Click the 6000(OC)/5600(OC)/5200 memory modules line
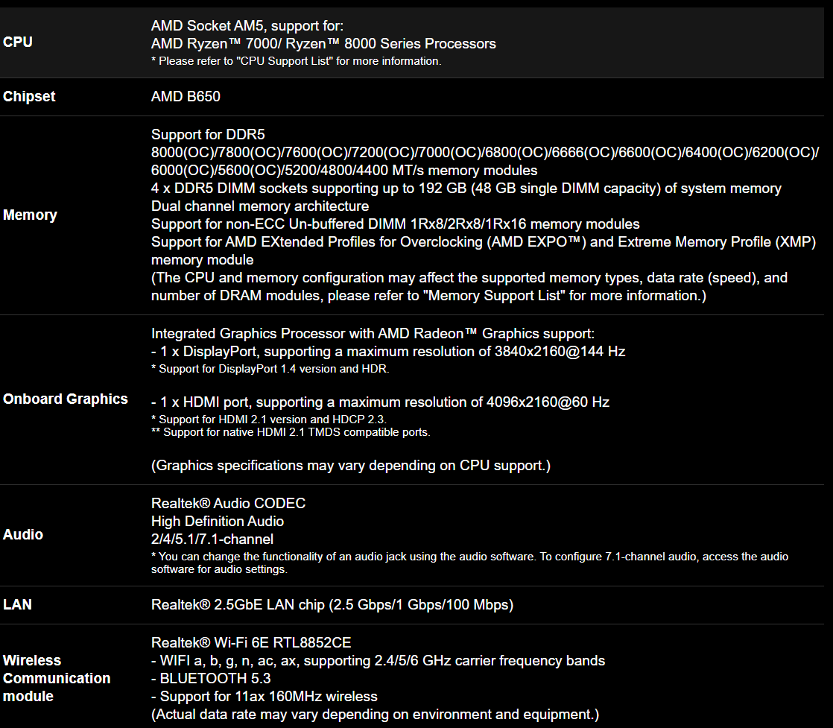This screenshot has width=833, height=728. [x=344, y=171]
